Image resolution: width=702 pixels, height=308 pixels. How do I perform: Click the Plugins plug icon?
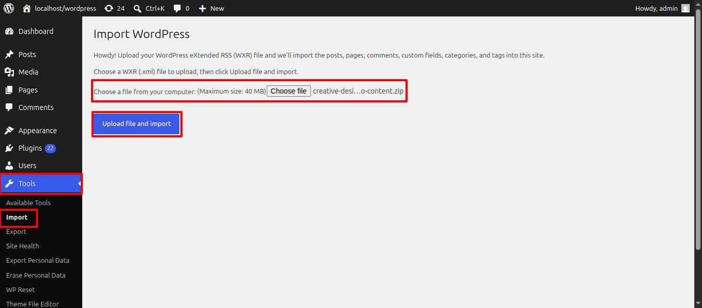[9, 148]
